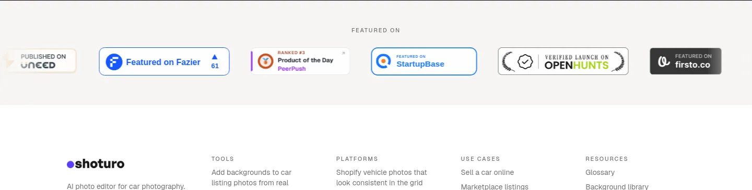The image size is (752, 190).
Task: Open the Featured on StartupBase badge
Action: [x=424, y=61]
